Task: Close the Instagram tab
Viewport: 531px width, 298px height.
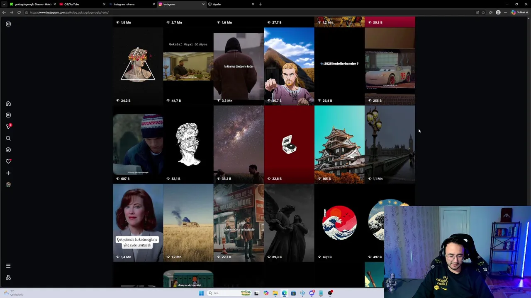Action: pos(203,4)
